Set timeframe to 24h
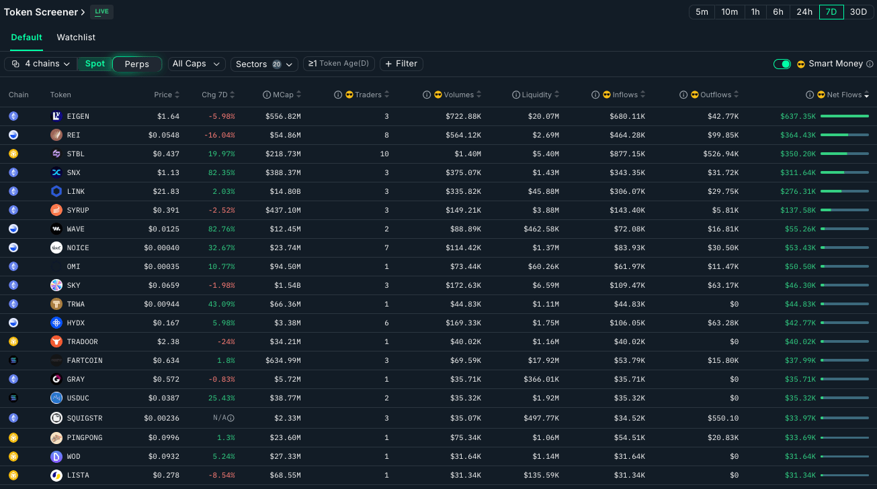 pos(804,12)
